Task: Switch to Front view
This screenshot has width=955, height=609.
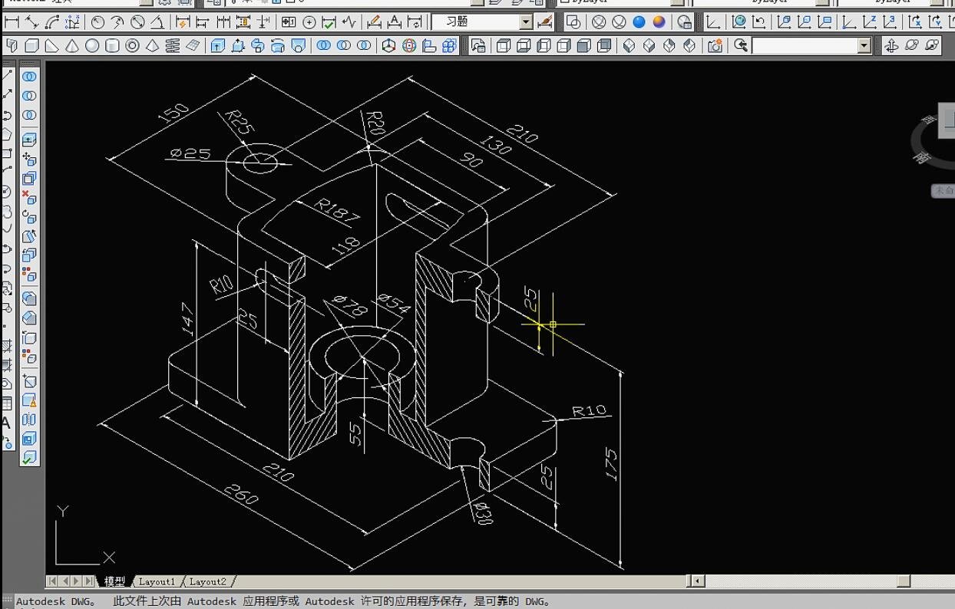Action: (584, 46)
